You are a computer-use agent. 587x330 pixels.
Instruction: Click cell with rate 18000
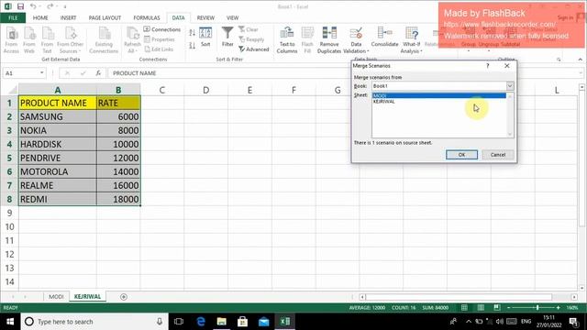pyautogui.click(x=118, y=199)
